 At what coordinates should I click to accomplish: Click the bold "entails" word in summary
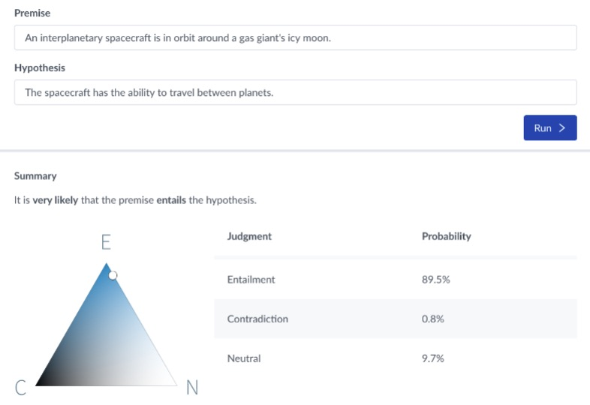point(172,201)
